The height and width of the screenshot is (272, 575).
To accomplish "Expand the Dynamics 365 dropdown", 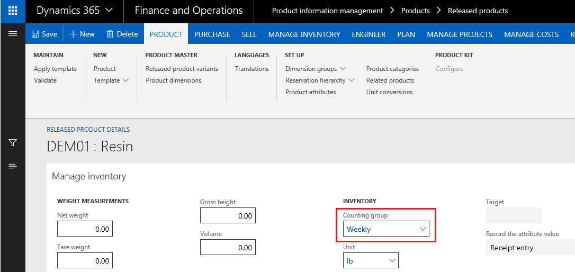I will tap(75, 11).
